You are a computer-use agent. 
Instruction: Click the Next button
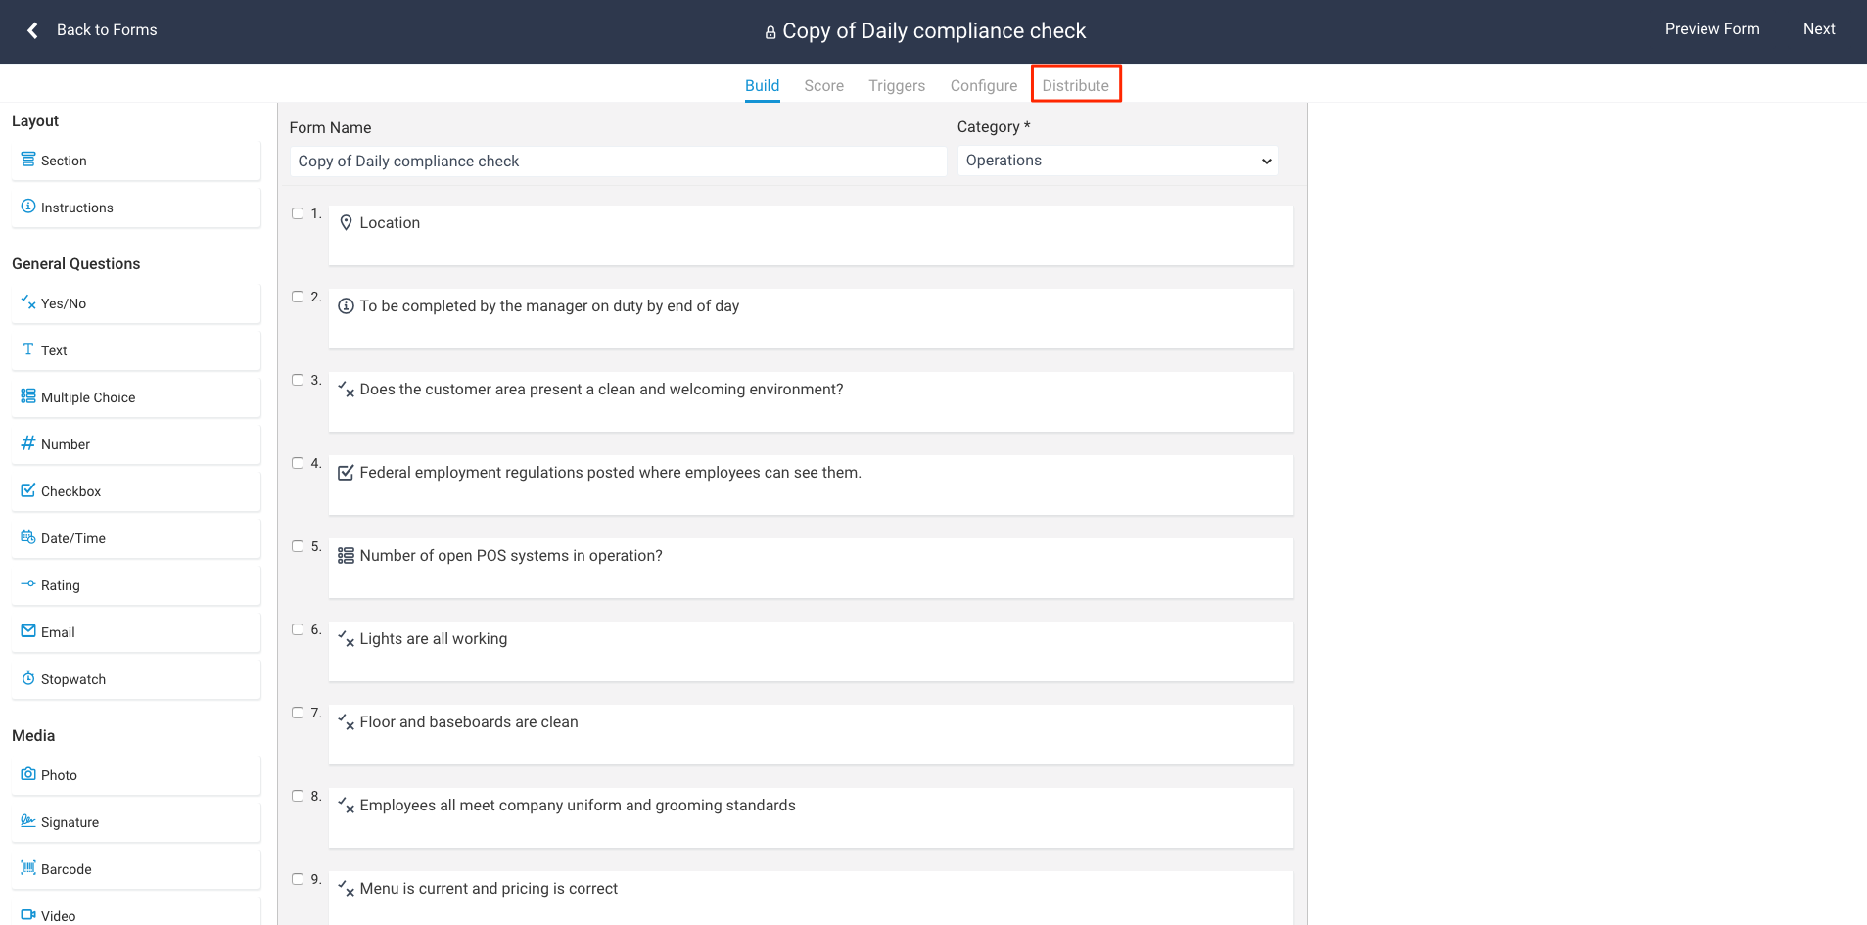coord(1818,28)
